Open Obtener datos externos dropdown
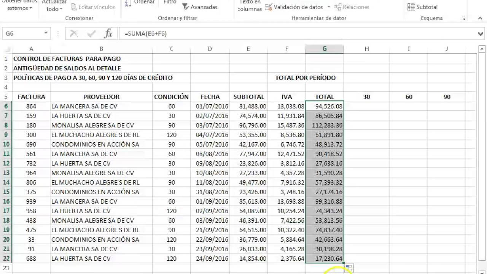The height and width of the screenshot is (274, 487). pos(20,5)
